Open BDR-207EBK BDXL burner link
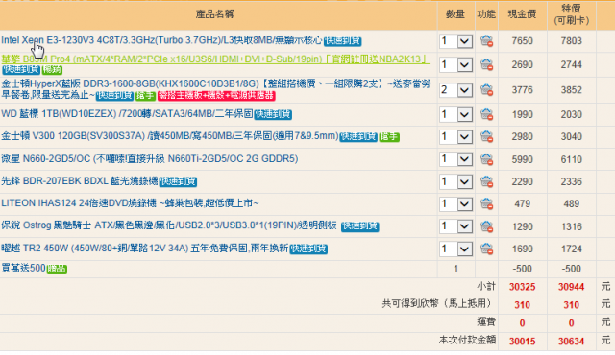This screenshot has height=355, width=615. point(79,180)
